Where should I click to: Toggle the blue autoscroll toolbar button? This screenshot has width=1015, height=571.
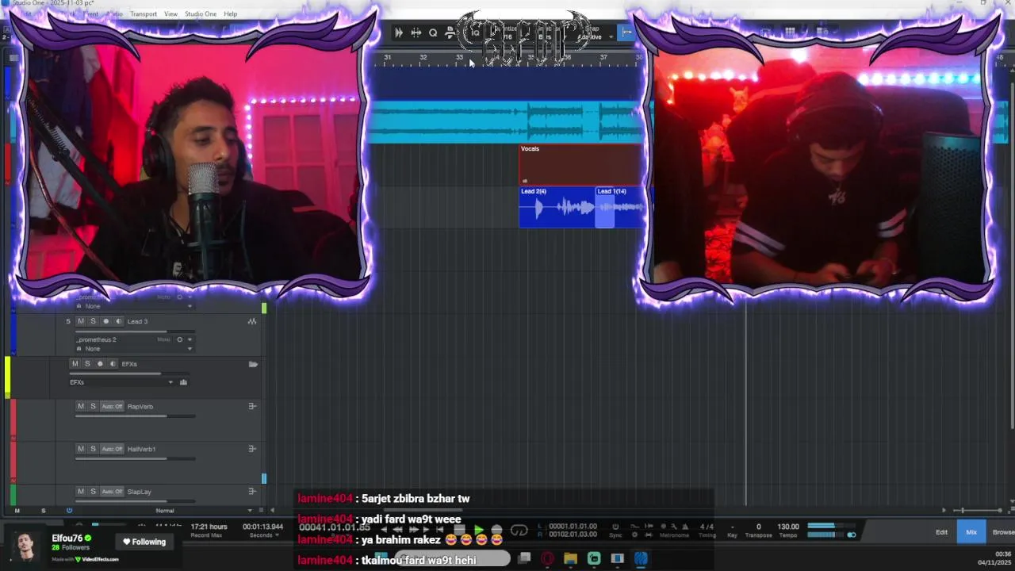[x=626, y=33]
